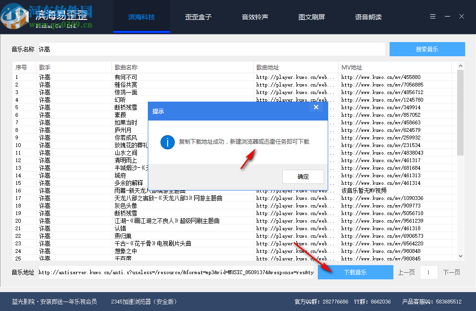Open the 2345加速浏览器（安全版） link
The height and width of the screenshot is (311, 476).
(144, 302)
